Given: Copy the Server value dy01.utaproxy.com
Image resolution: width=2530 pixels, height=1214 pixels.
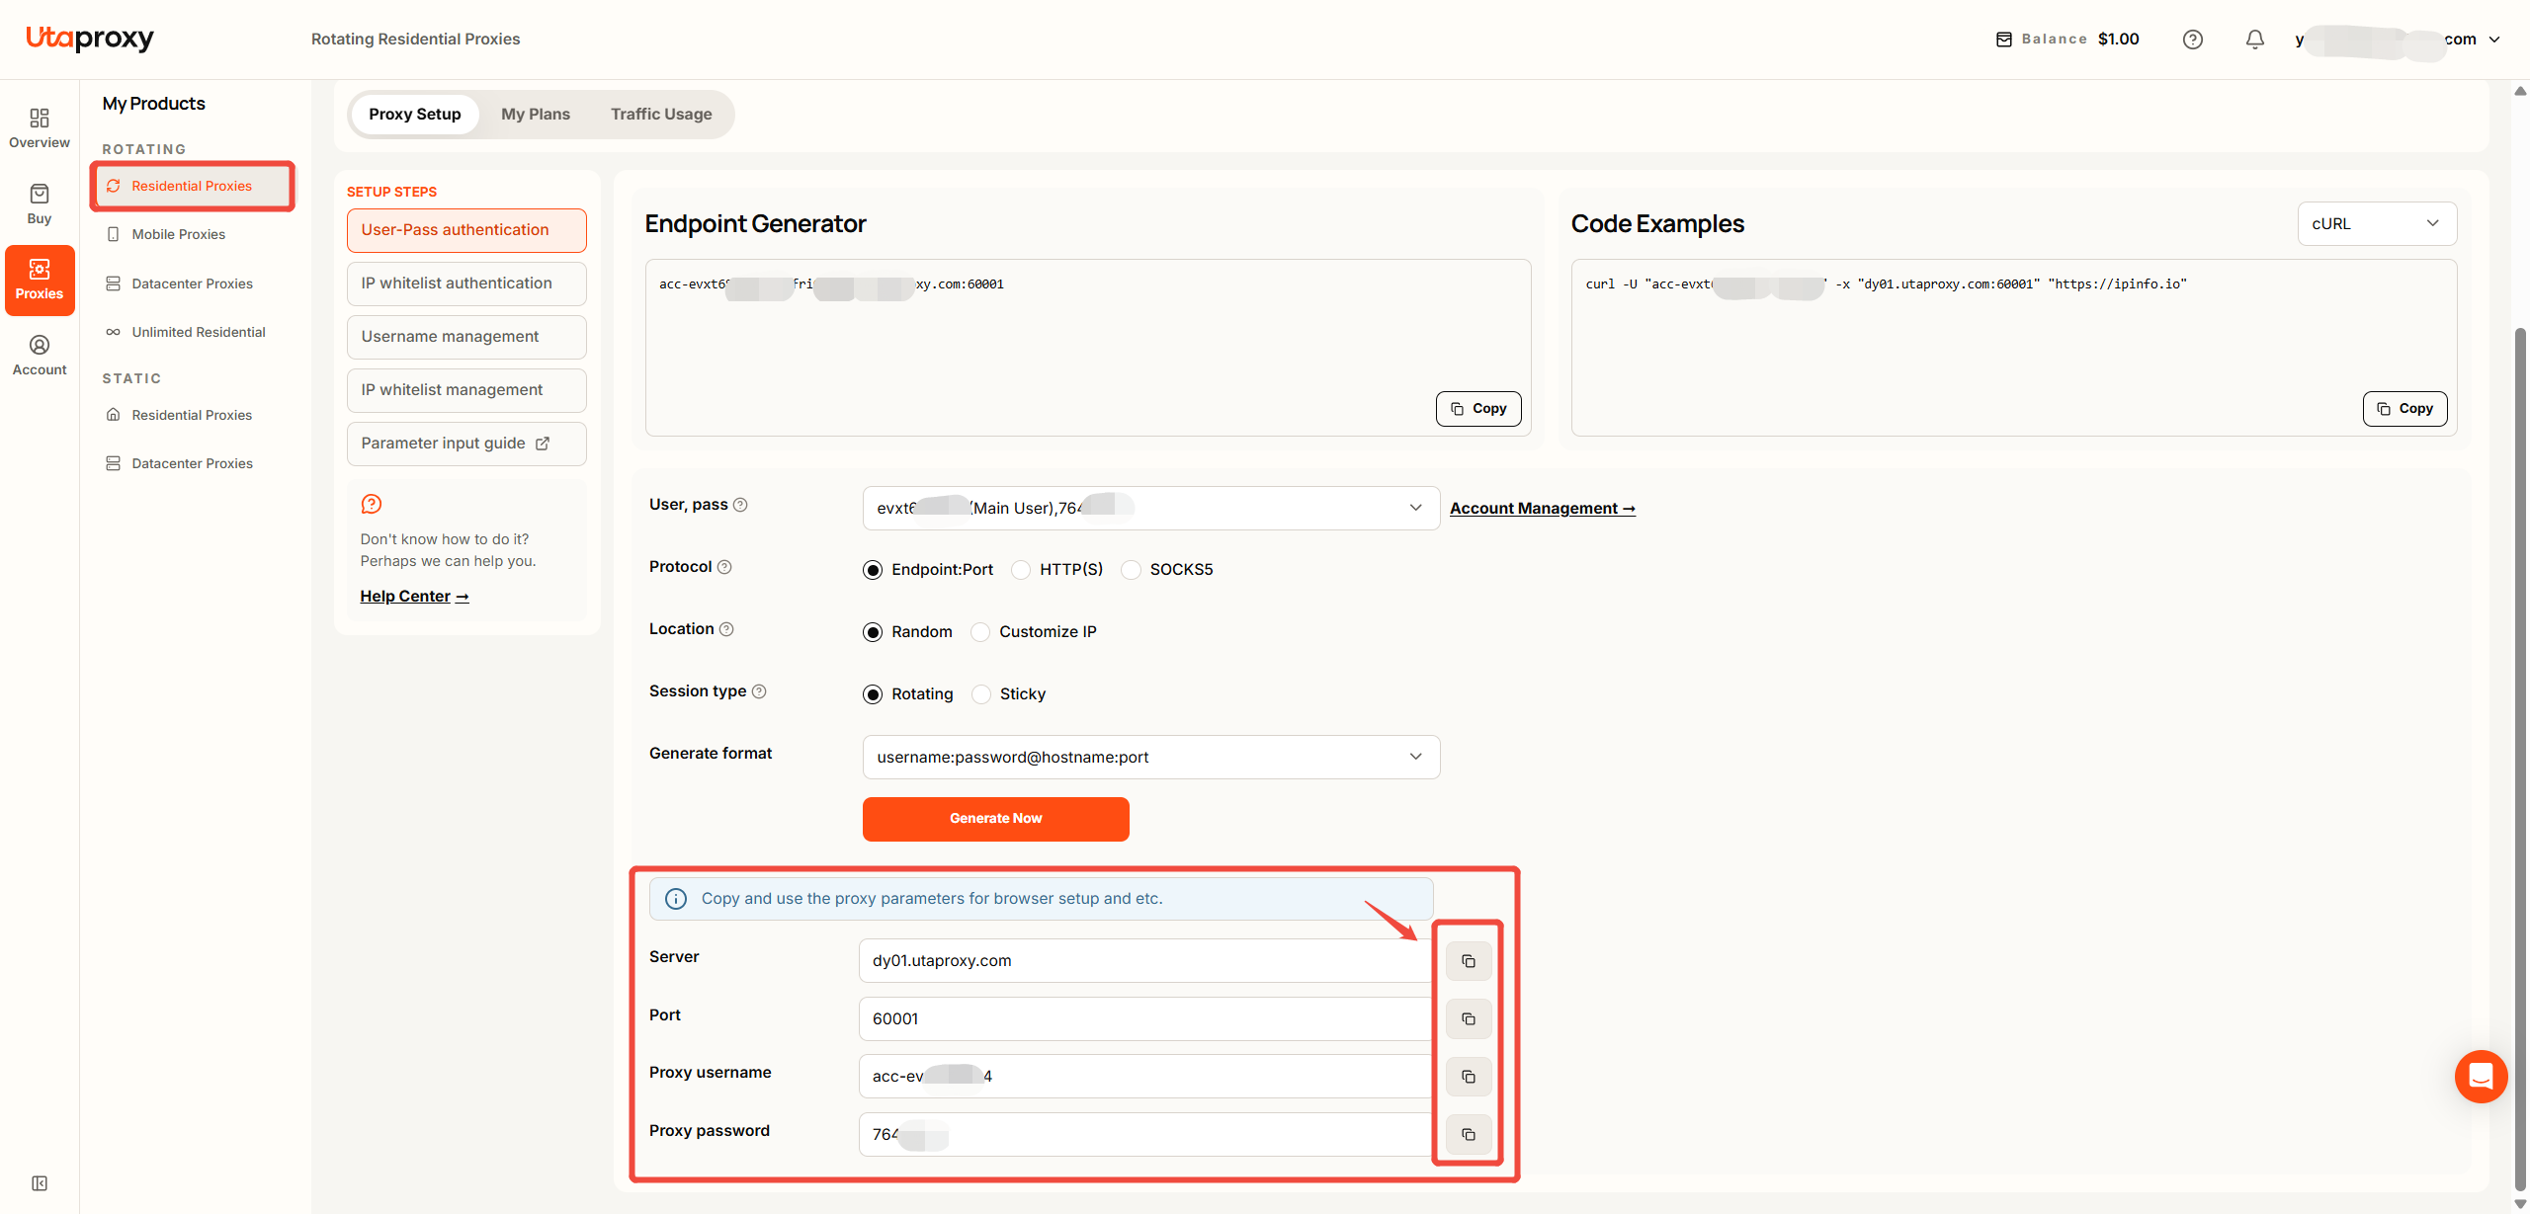Looking at the screenshot, I should coord(1469,961).
